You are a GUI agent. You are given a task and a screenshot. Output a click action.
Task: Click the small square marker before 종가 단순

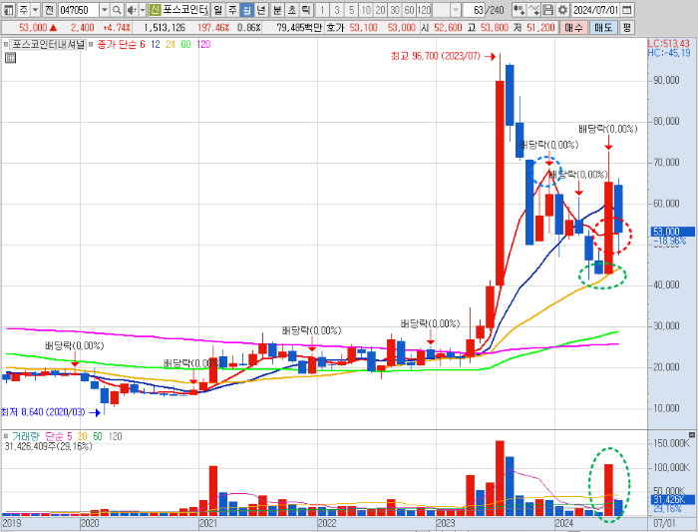tap(91, 45)
